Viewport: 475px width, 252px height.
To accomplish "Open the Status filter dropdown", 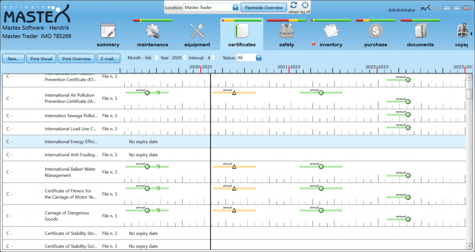I will (x=259, y=58).
